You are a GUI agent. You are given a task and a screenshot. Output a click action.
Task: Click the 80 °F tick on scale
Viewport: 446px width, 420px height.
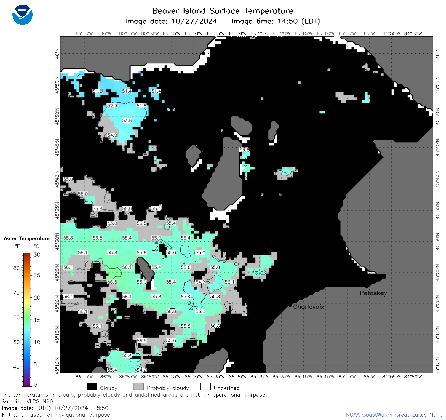tap(16, 268)
